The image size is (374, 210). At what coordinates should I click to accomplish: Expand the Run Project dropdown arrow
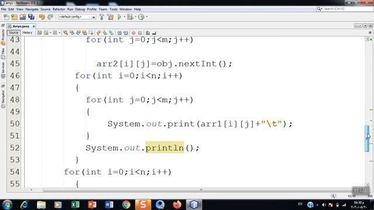pyautogui.click(x=124, y=17)
